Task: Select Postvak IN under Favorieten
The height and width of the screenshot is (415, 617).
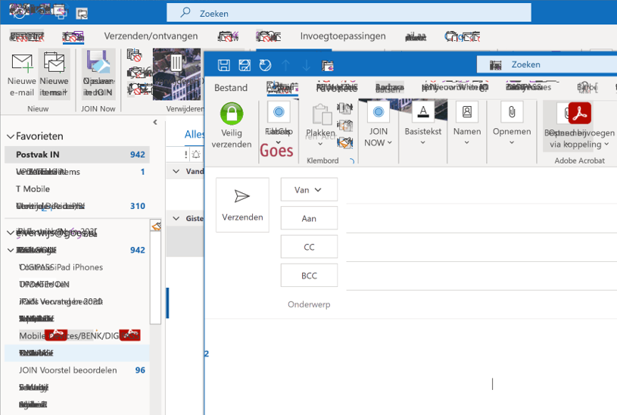Action: (77, 154)
